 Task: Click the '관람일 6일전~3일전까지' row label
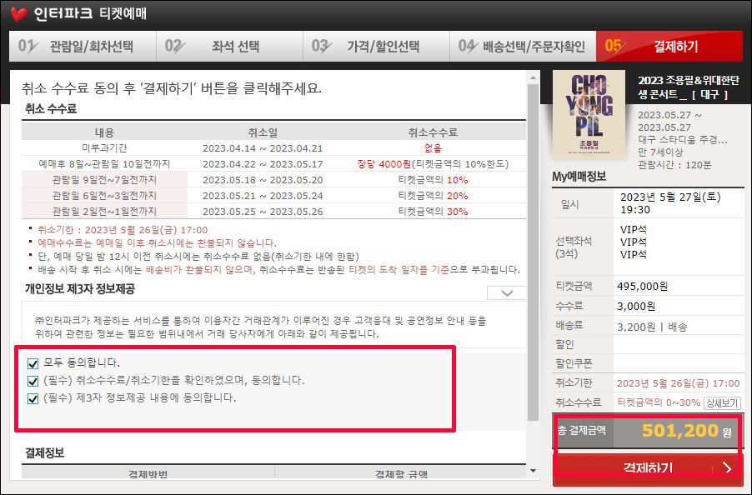[x=104, y=196]
